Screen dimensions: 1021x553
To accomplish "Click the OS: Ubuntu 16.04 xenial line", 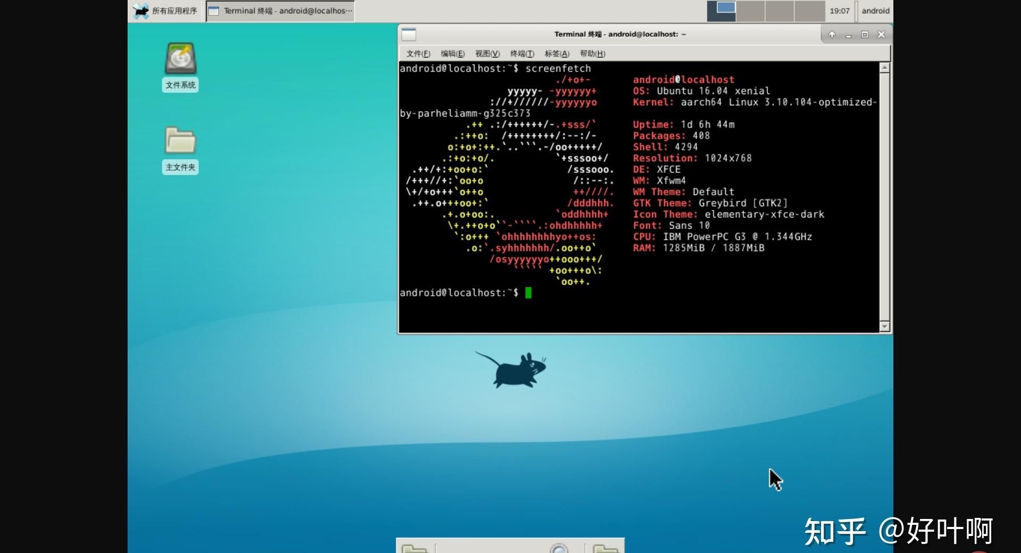I will pos(701,91).
